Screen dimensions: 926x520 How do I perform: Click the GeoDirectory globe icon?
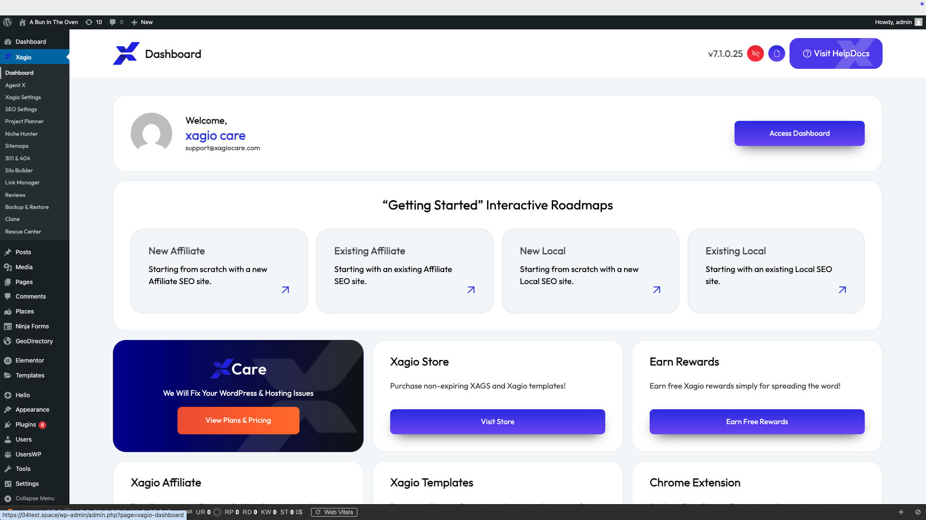click(8, 341)
